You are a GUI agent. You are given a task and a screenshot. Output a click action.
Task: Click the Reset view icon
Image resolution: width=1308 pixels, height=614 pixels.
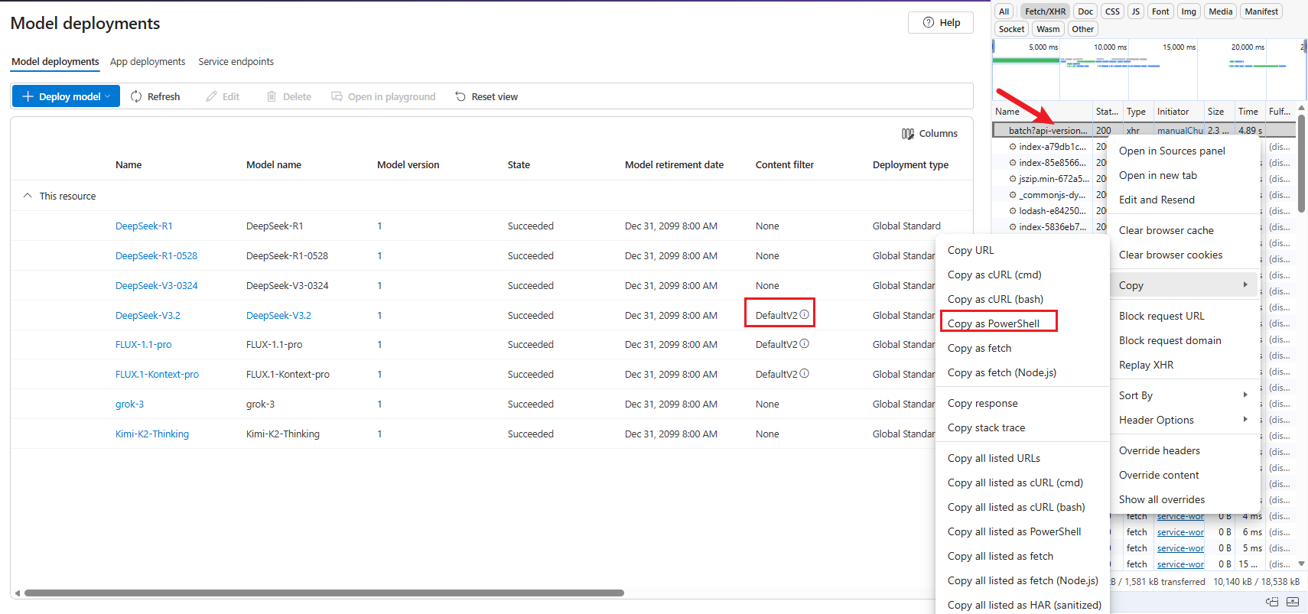tap(460, 96)
